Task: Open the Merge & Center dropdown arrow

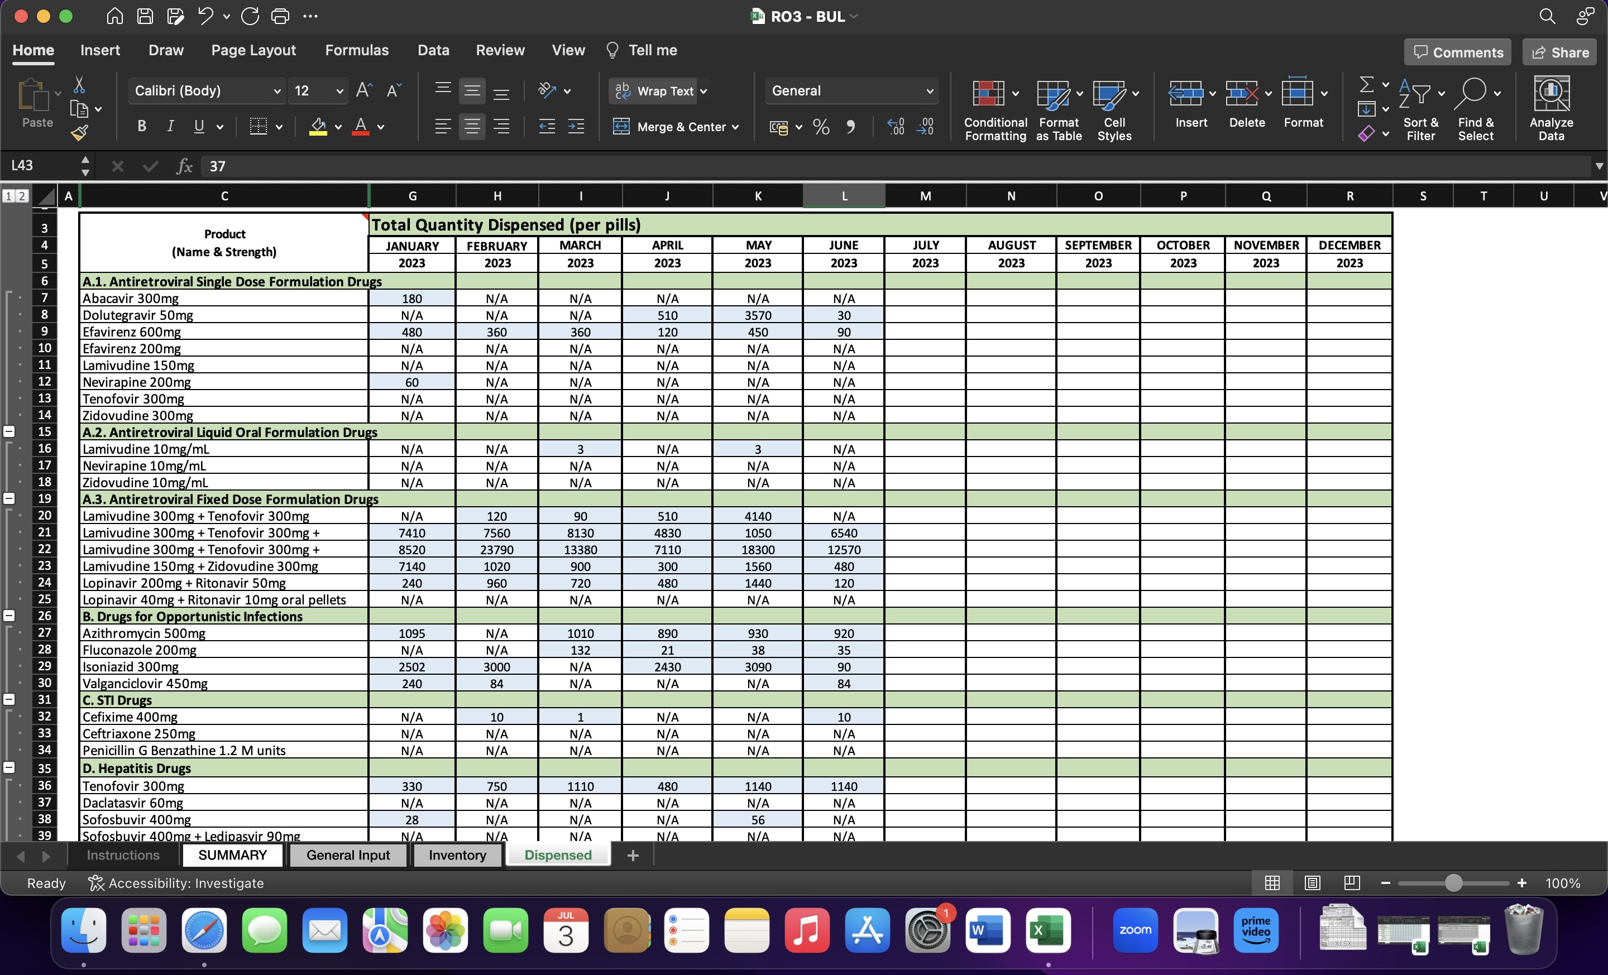Action: tap(735, 127)
